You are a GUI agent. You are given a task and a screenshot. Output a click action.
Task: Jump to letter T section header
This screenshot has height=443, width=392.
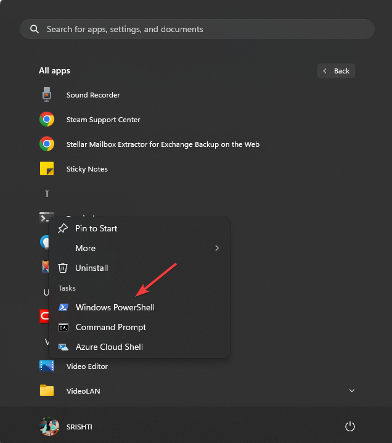click(x=47, y=194)
